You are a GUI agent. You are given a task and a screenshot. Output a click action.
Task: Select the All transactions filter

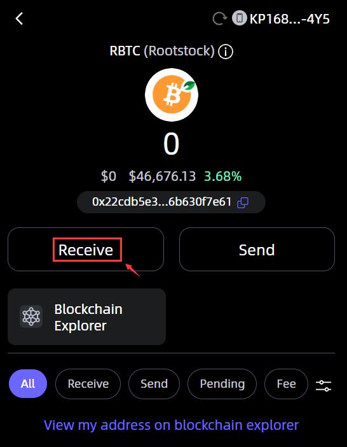28,384
